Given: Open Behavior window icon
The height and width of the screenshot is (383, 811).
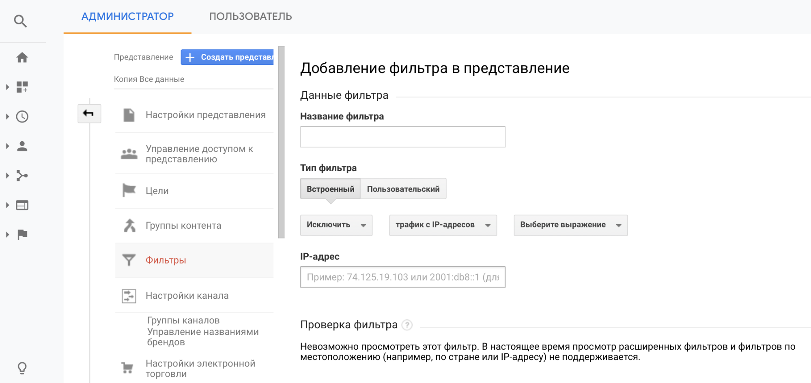Looking at the screenshot, I should (x=22, y=205).
